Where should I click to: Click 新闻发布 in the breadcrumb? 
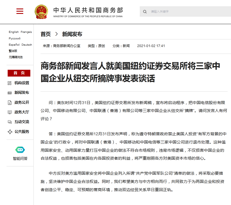(x=72, y=34)
